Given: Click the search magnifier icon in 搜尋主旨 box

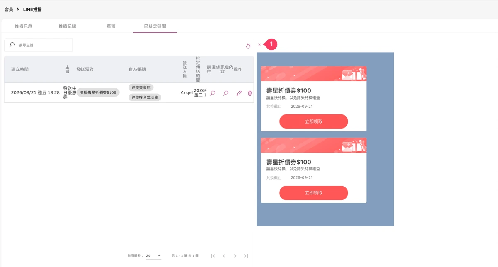Looking at the screenshot, I should tap(12, 45).
